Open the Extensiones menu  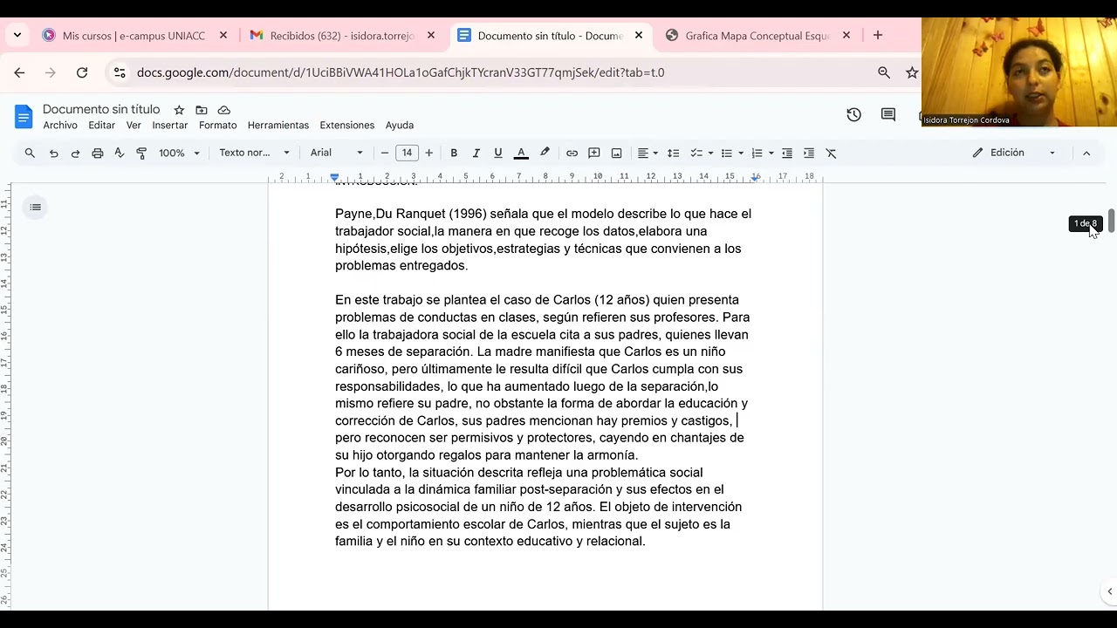pyautogui.click(x=347, y=126)
